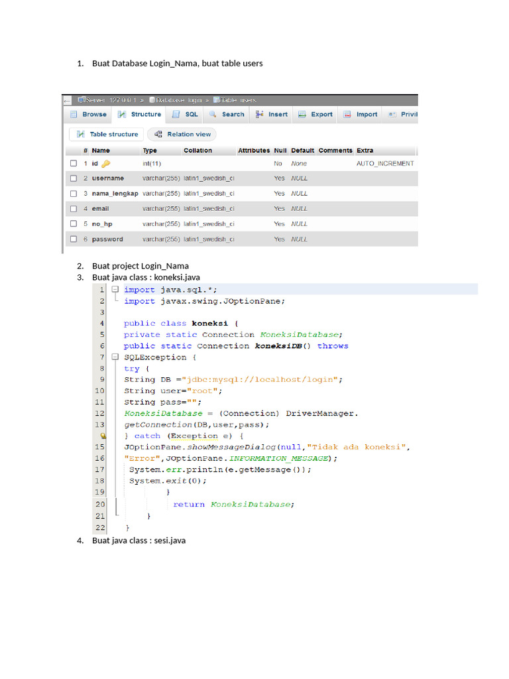Screen dimensions: 509x679
Task: Click int(11) type of id row
Action: coord(152,163)
